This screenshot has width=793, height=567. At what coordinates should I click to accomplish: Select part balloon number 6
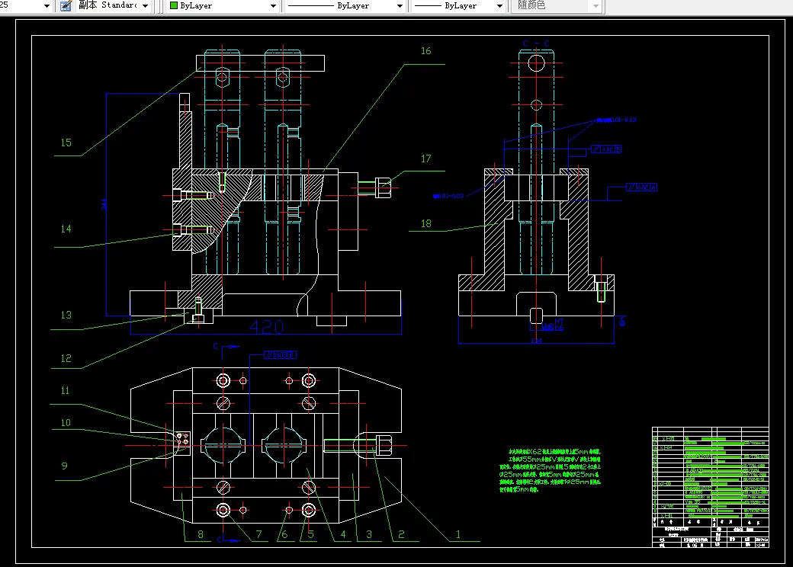coord(284,534)
